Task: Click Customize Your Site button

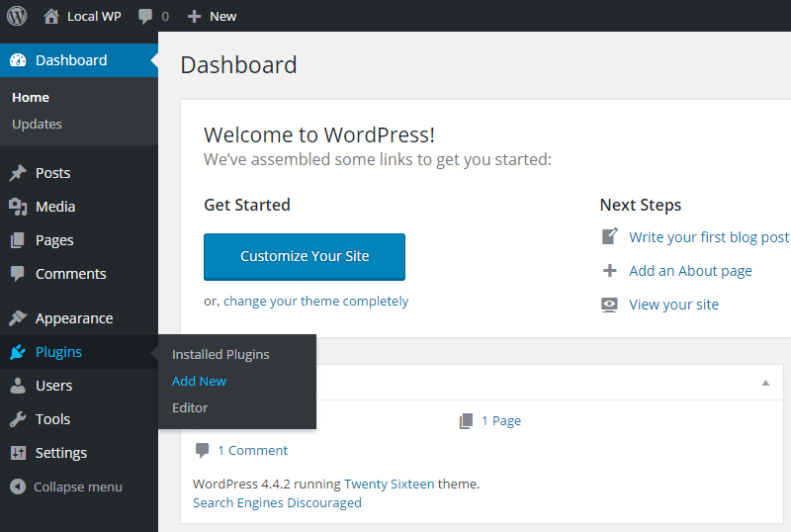Action: click(x=305, y=256)
